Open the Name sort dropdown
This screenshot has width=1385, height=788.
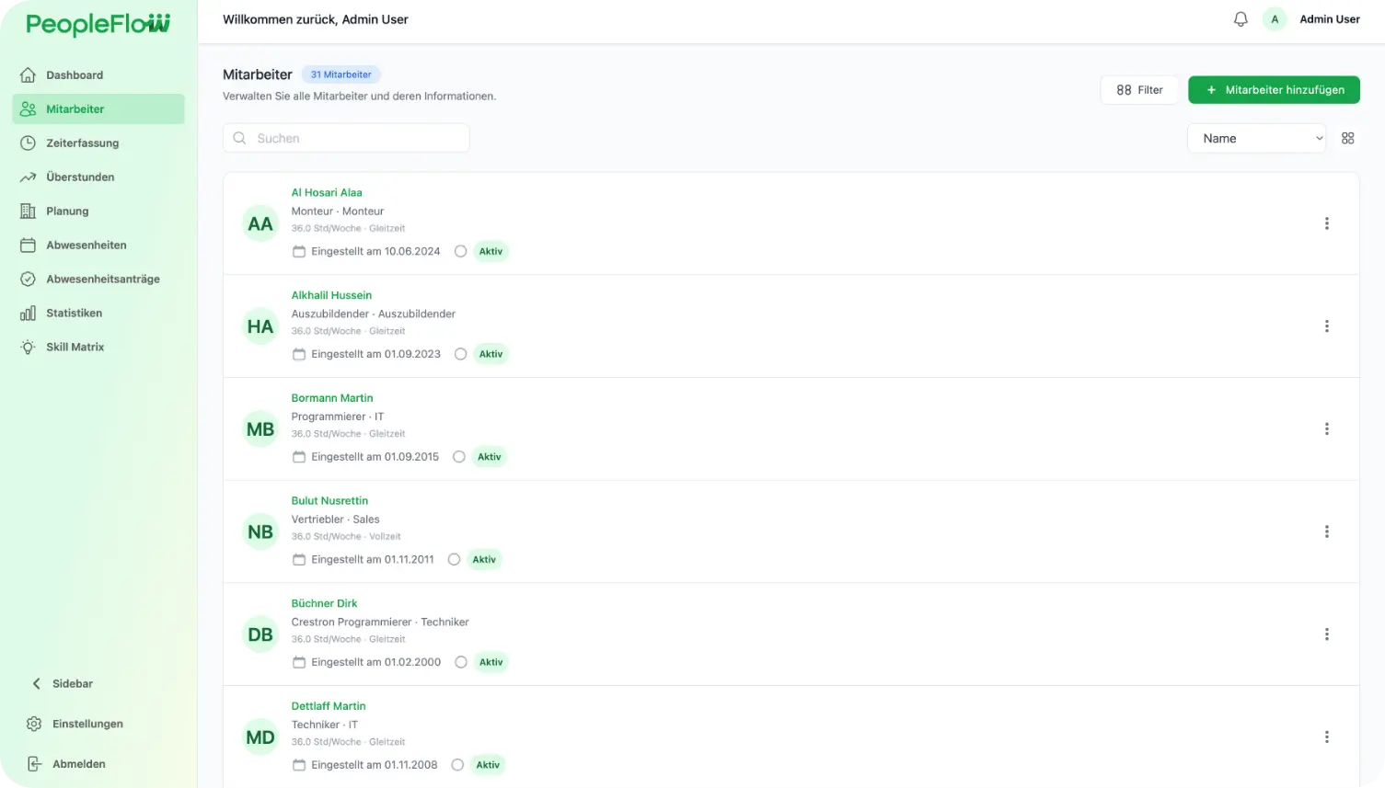pyautogui.click(x=1256, y=138)
